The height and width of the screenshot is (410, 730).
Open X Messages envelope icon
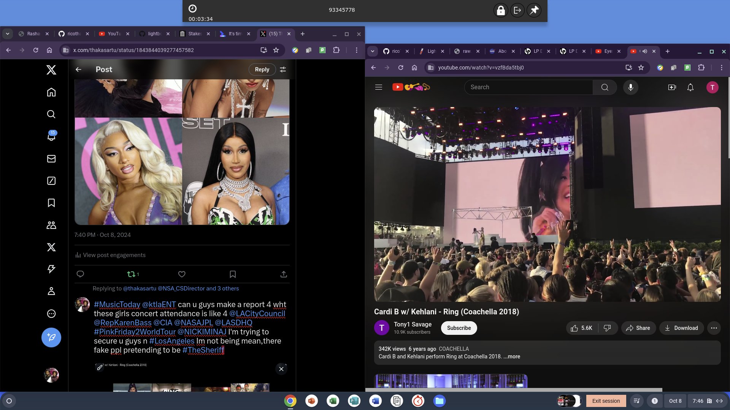(51, 159)
